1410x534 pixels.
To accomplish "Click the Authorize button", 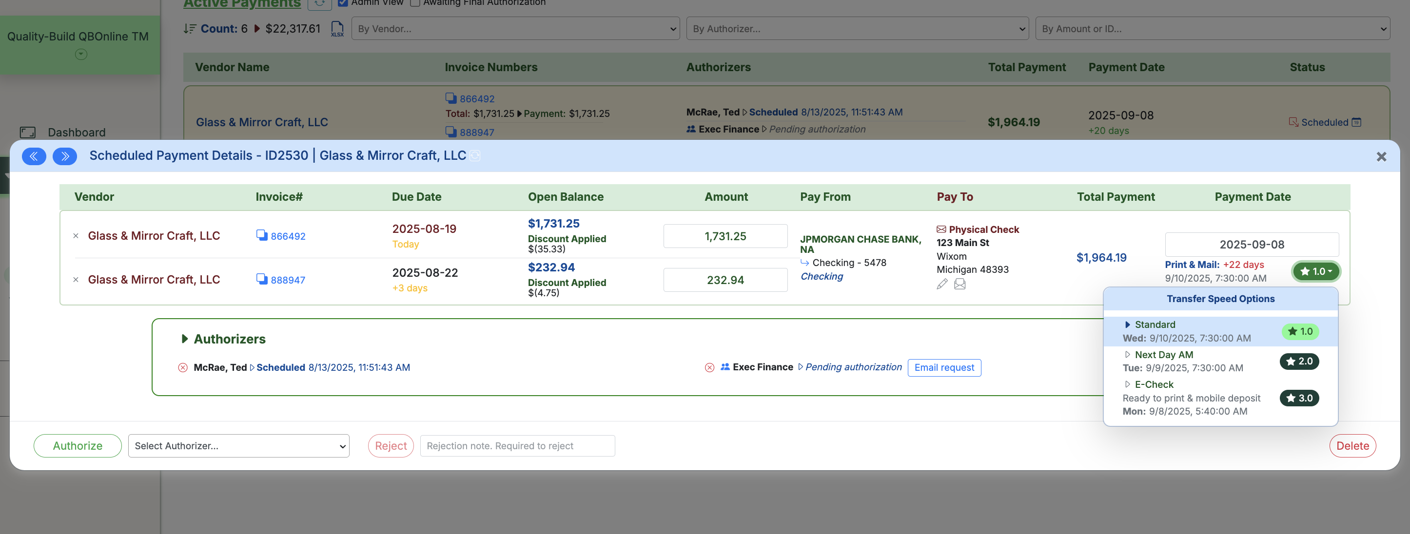I will (x=77, y=446).
